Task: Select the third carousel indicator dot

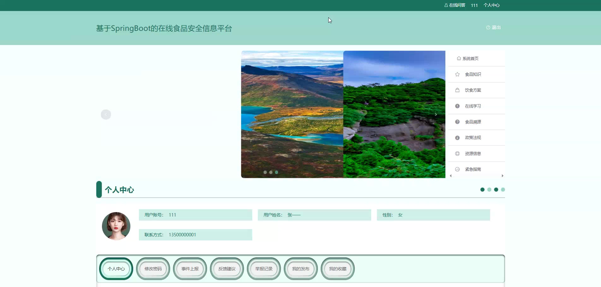Action: [x=277, y=172]
